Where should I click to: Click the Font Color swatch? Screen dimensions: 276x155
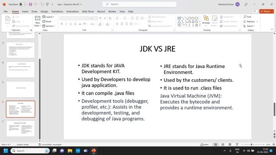pyautogui.click(x=107, y=24)
